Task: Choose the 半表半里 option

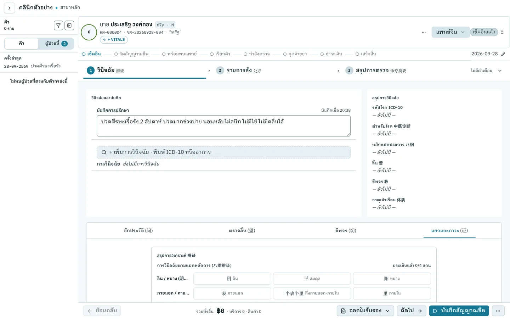Action: click(x=312, y=293)
